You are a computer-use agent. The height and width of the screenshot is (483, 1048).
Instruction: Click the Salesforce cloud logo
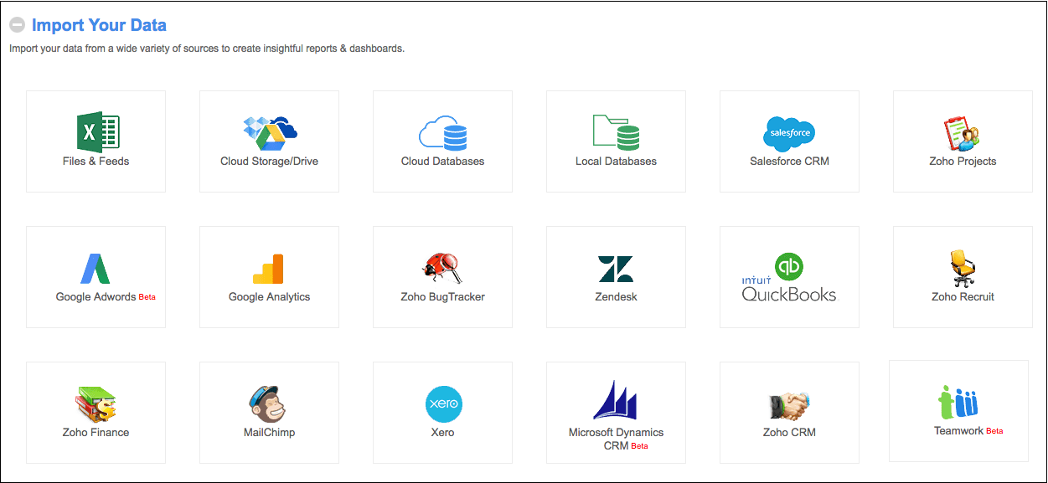789,133
